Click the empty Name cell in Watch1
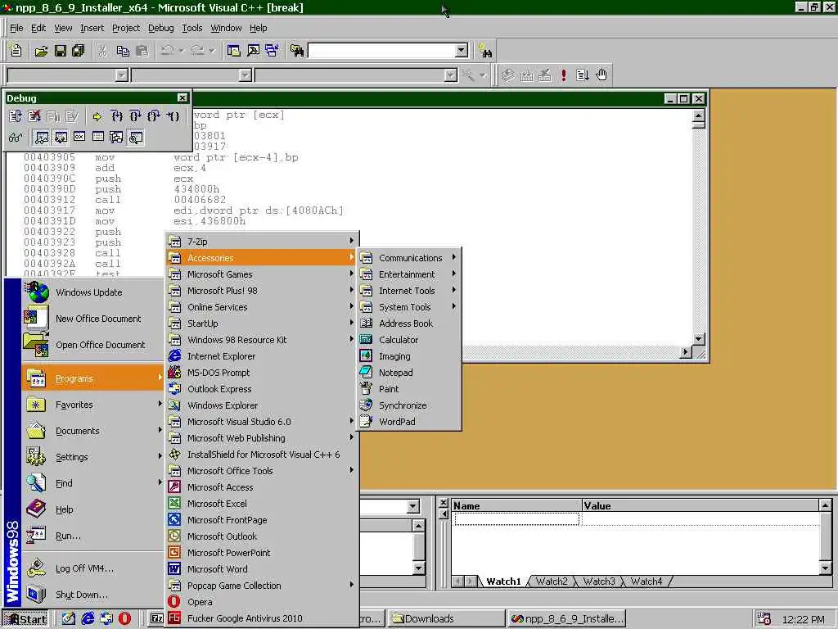The image size is (838, 629). [517, 518]
